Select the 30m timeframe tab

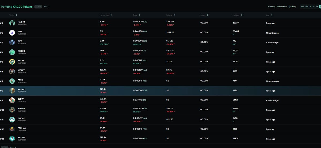[x=307, y=6]
